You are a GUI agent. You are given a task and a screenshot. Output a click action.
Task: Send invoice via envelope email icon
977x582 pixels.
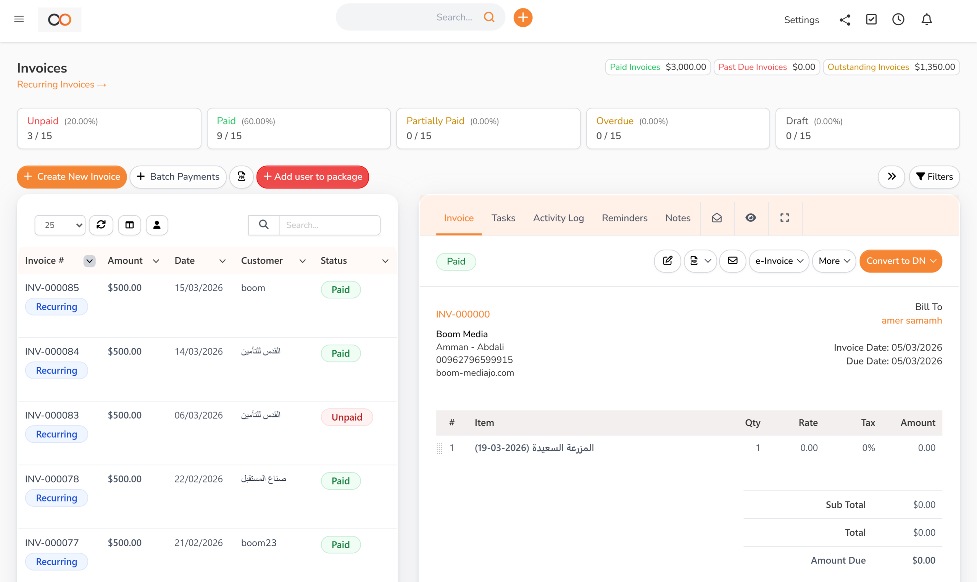click(732, 261)
